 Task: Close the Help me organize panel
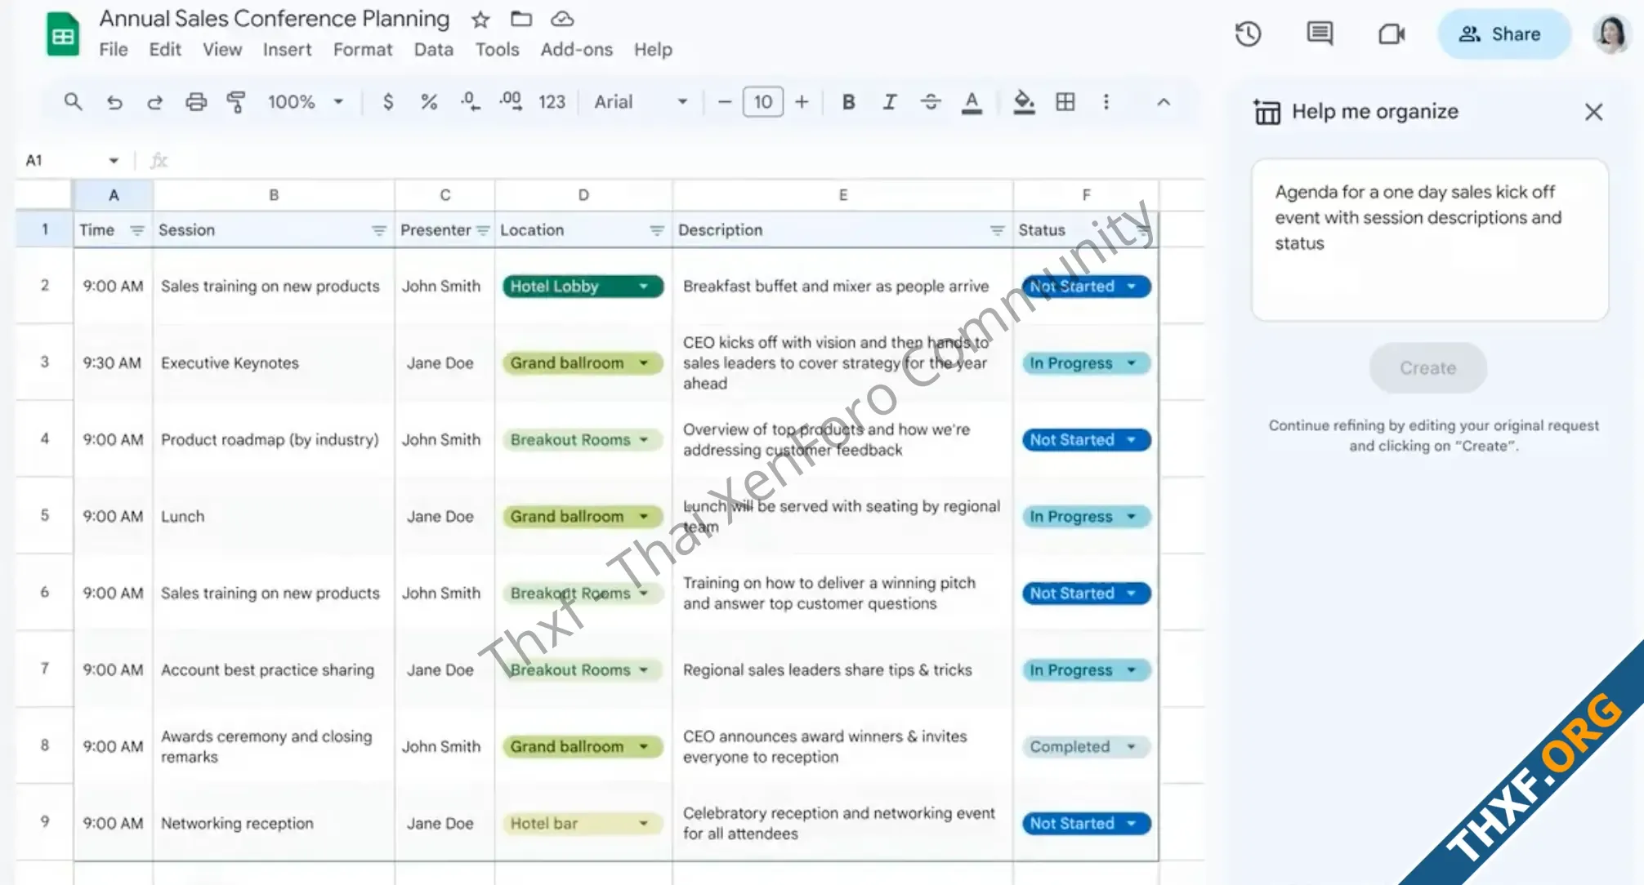(1593, 112)
